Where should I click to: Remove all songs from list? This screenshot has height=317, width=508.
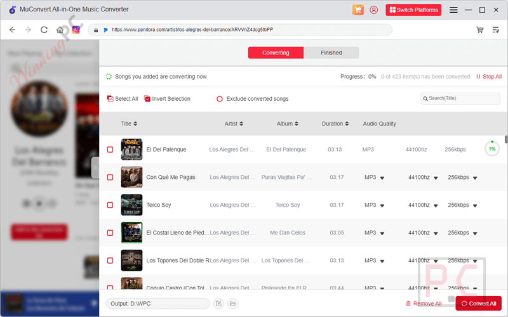tap(424, 304)
